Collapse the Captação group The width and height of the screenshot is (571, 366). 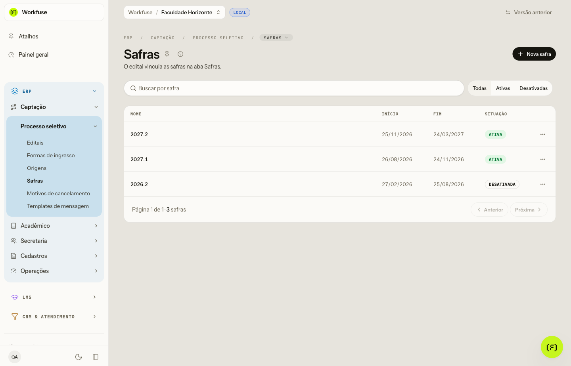tap(54, 107)
